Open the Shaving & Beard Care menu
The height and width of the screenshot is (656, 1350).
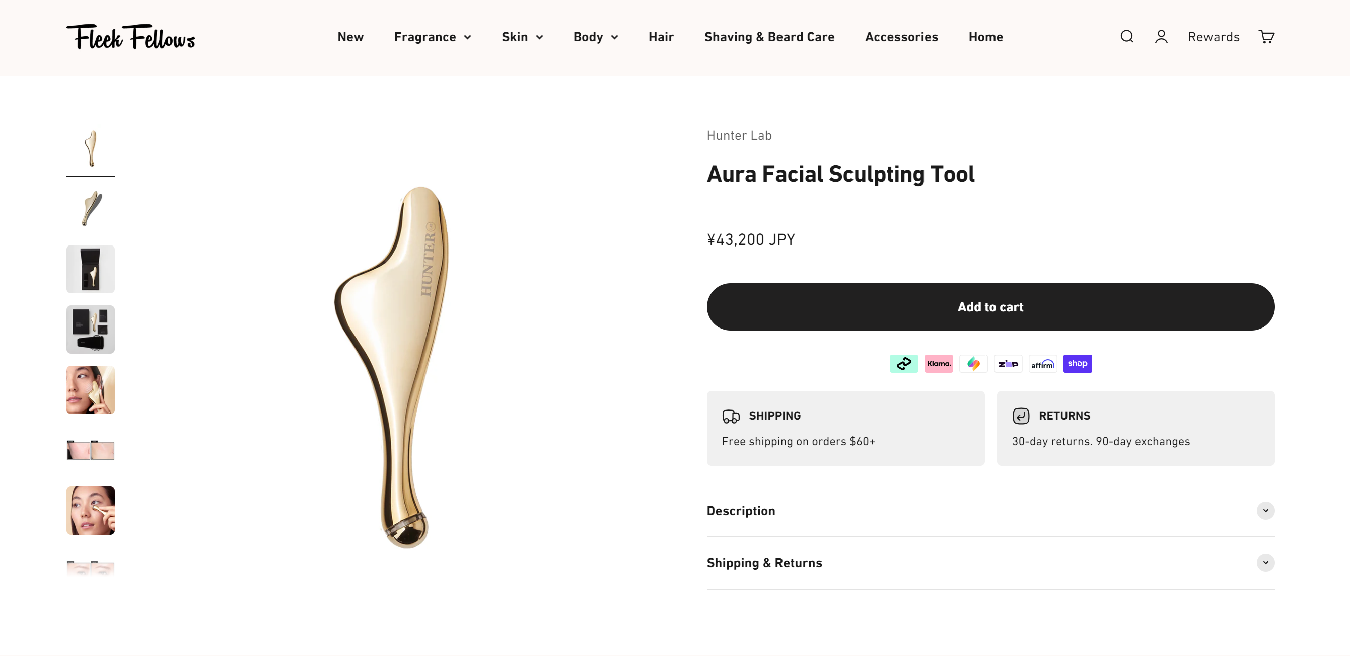click(x=769, y=37)
